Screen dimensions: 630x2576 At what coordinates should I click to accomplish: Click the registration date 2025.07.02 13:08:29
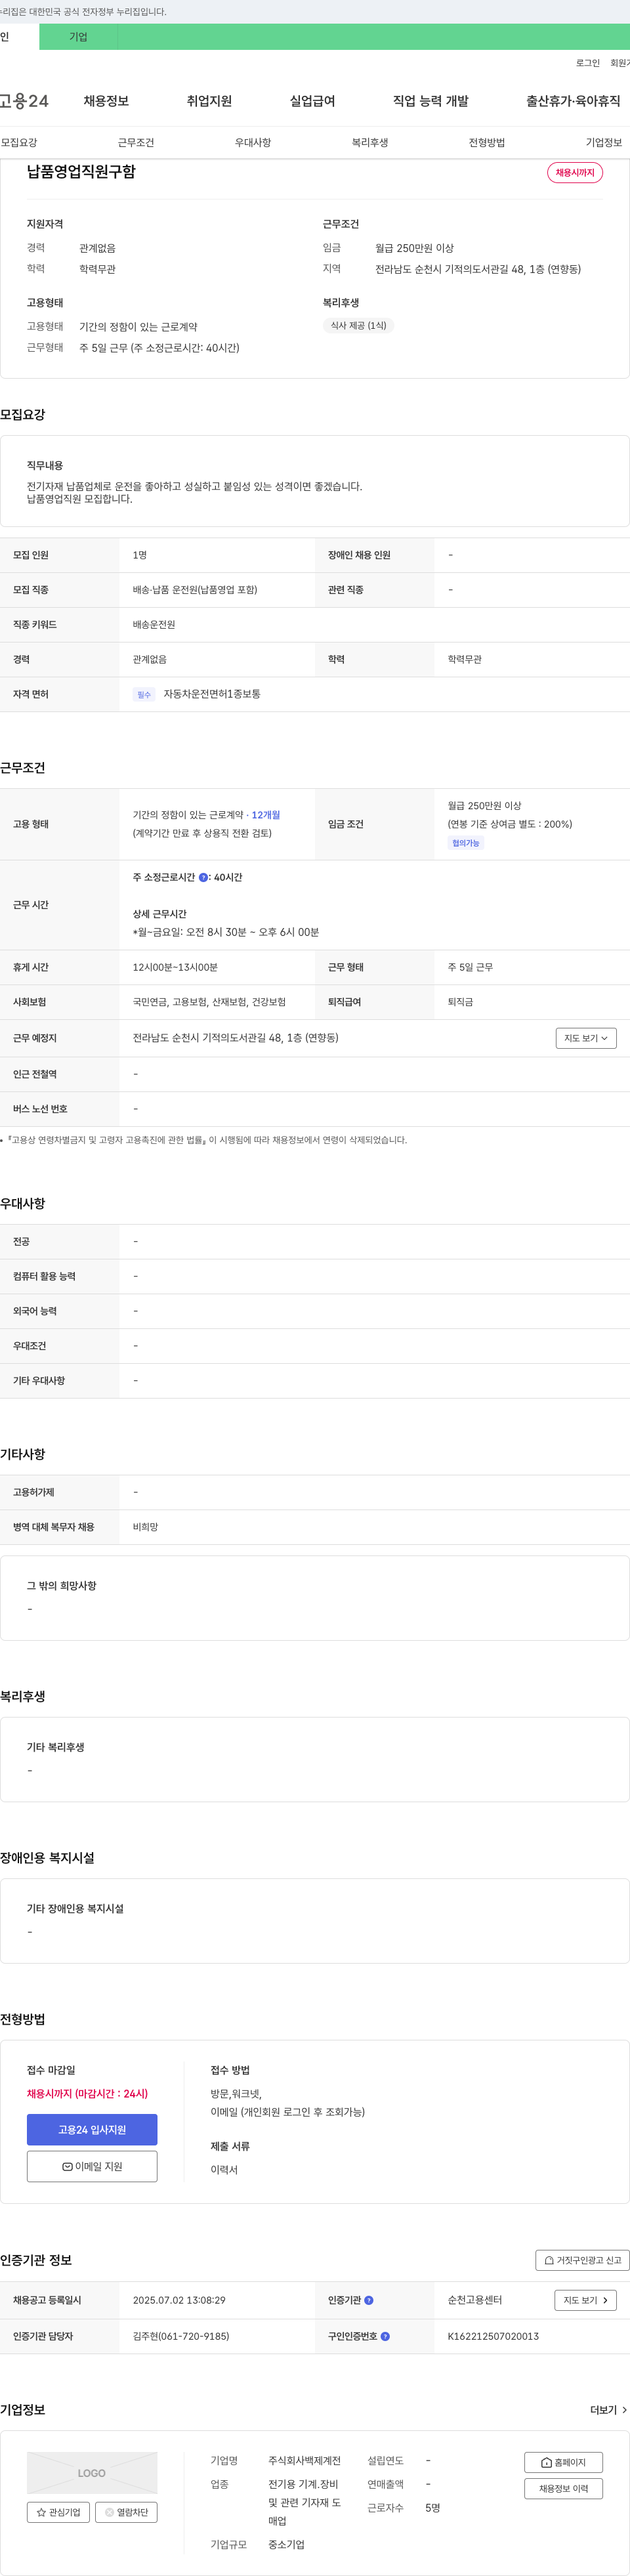coord(179,2300)
